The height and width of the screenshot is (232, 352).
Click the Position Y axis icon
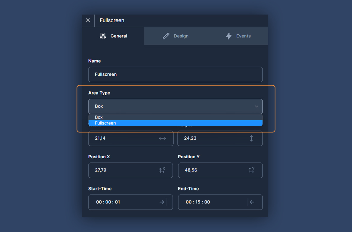click(251, 170)
